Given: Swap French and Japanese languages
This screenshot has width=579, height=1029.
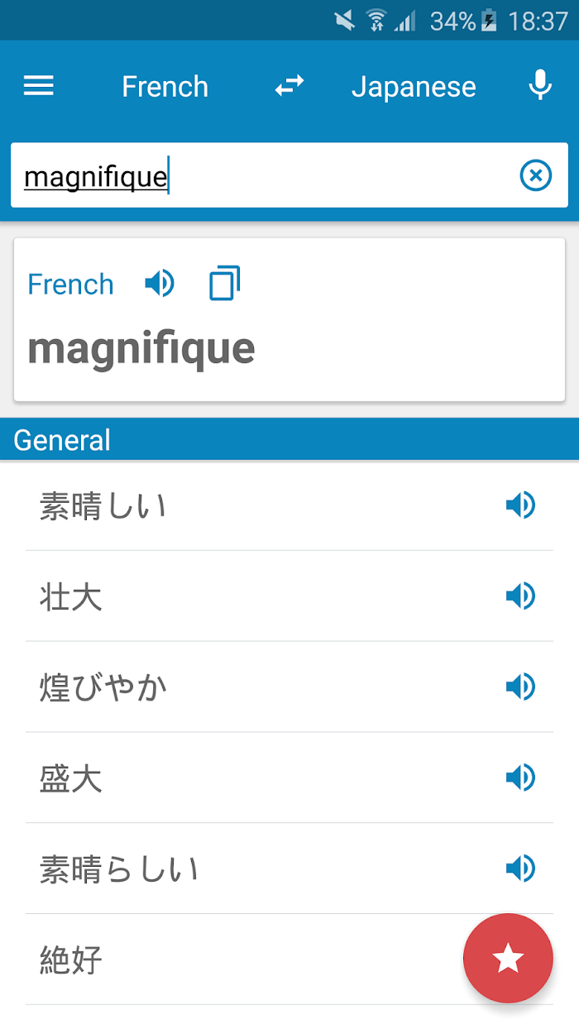Looking at the screenshot, I should click(289, 85).
